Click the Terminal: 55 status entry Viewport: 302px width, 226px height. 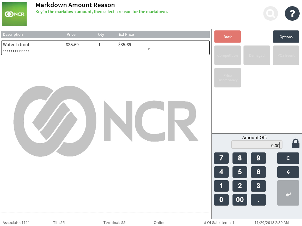tap(114, 222)
